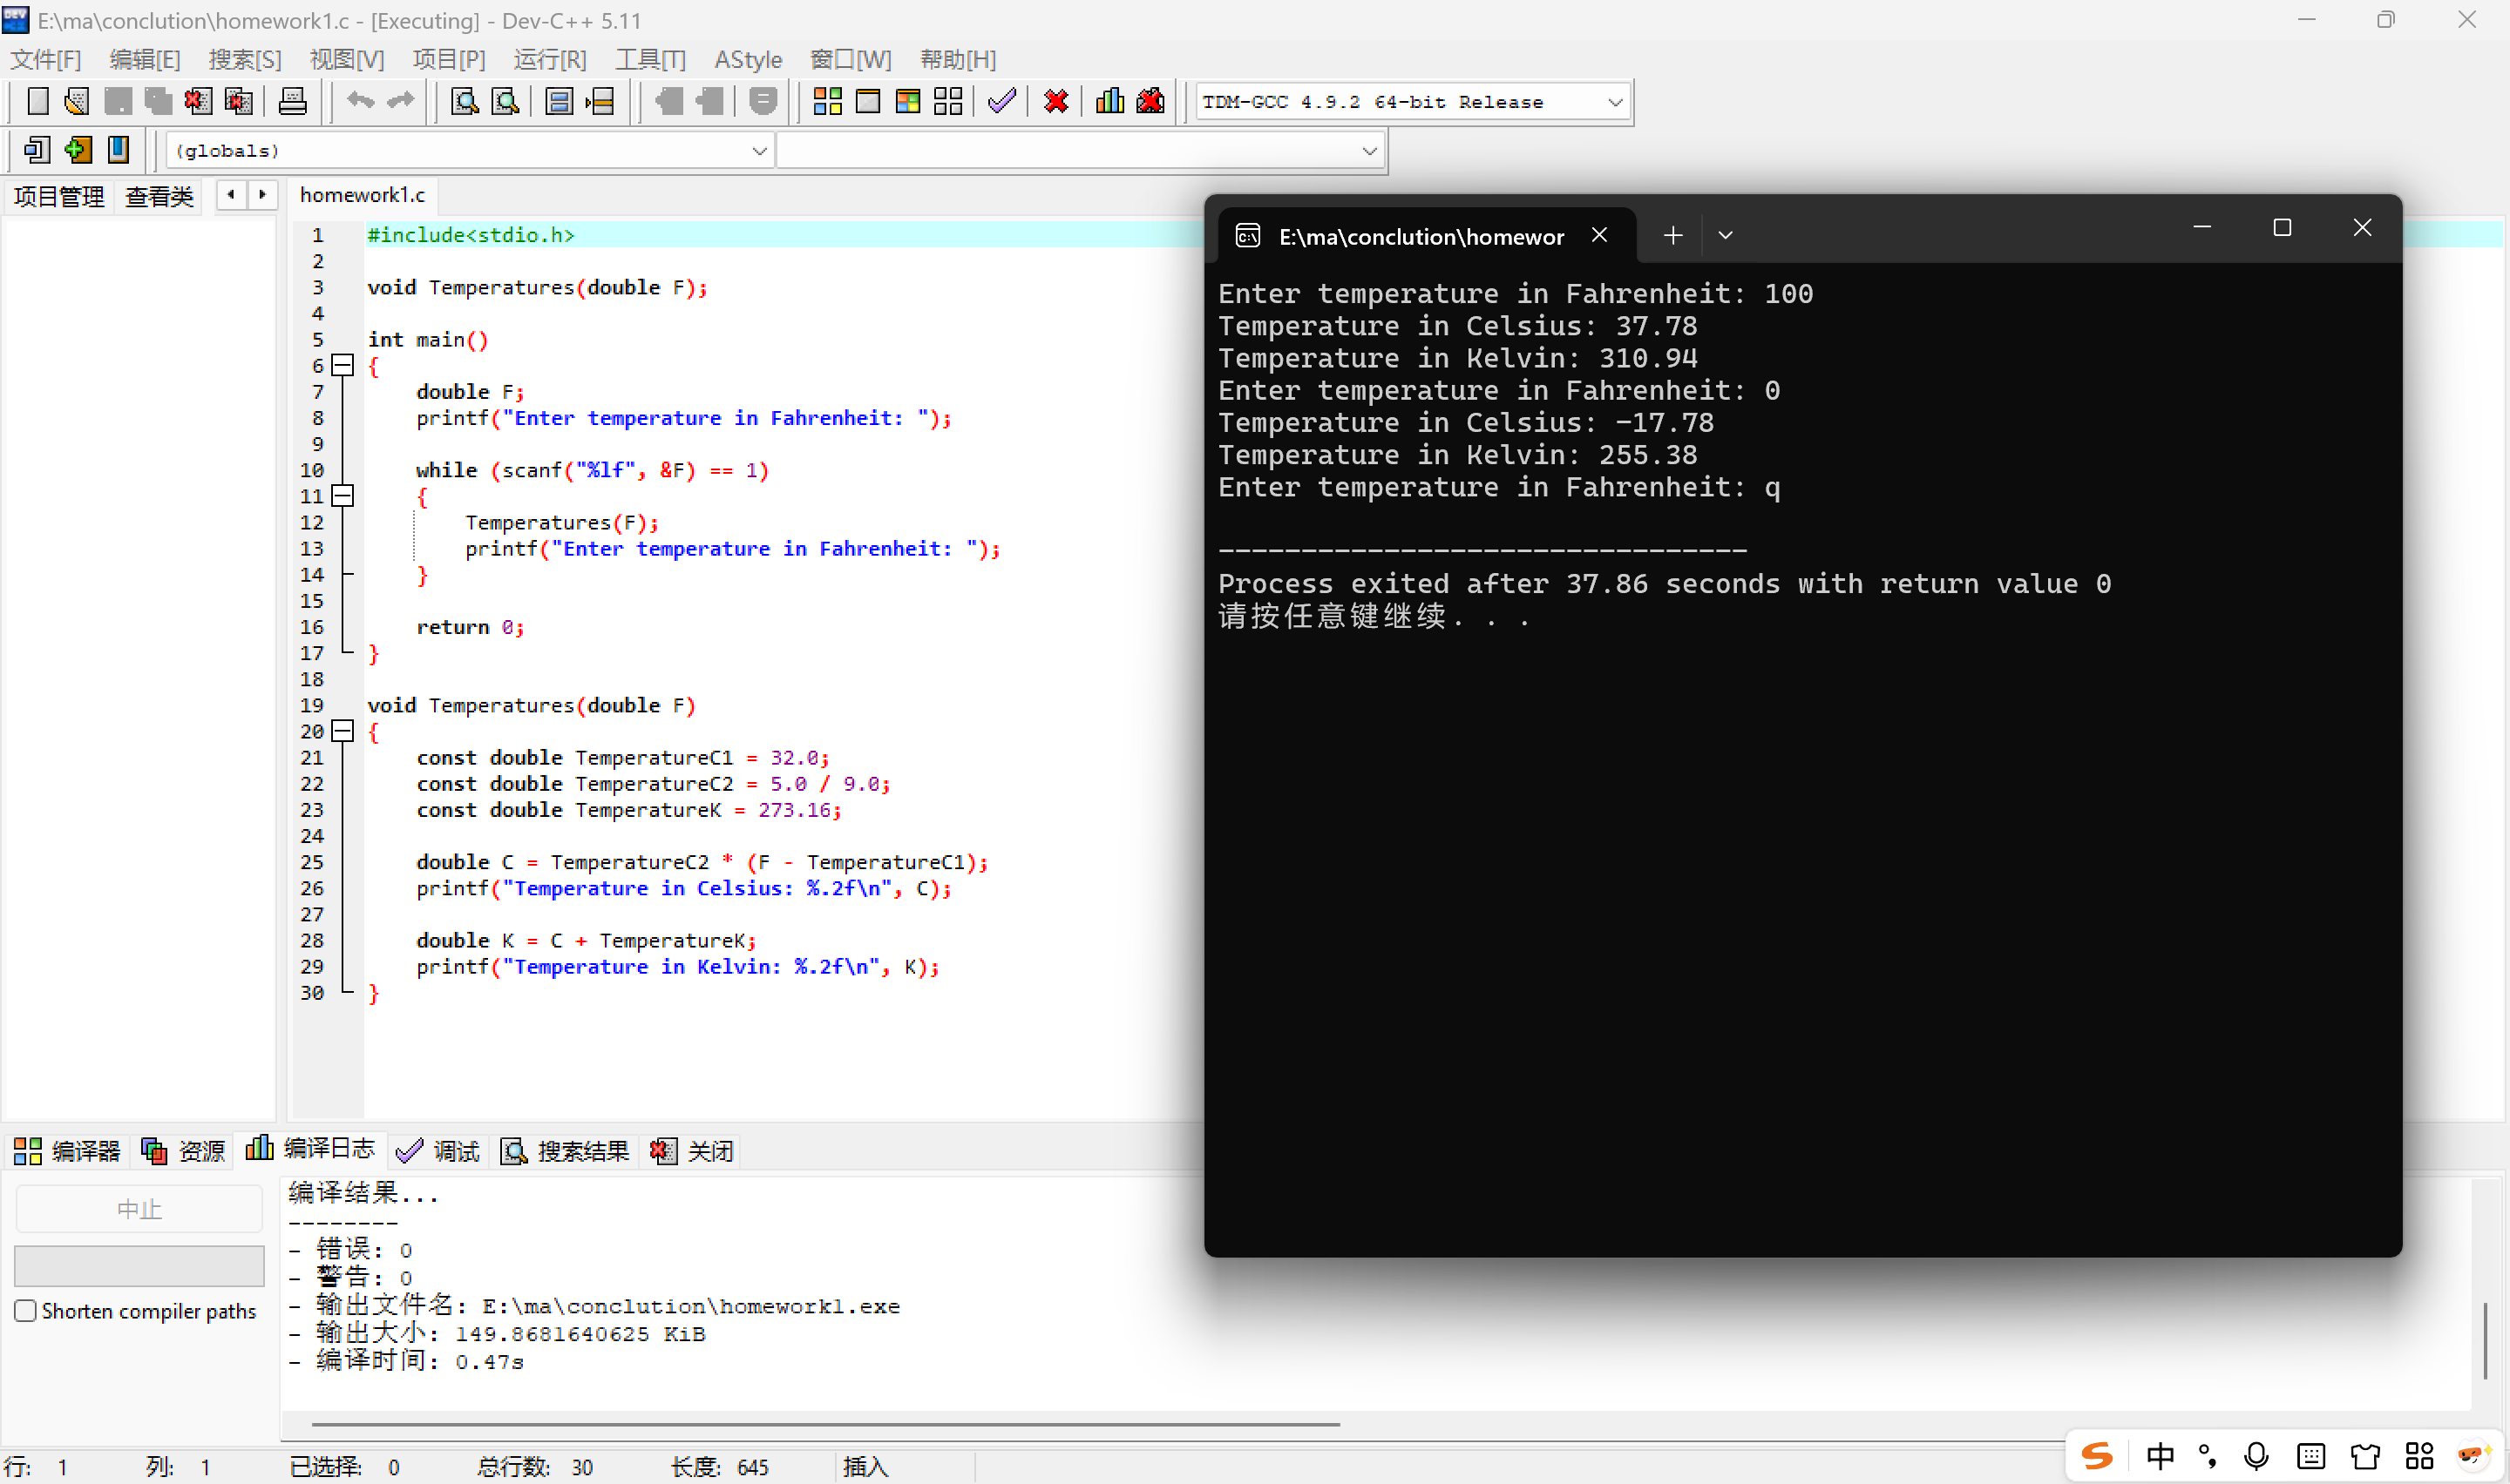Click the Compile four-squares toolbar icon
Viewport: 2510px width, 1484px height.
pos(827,101)
